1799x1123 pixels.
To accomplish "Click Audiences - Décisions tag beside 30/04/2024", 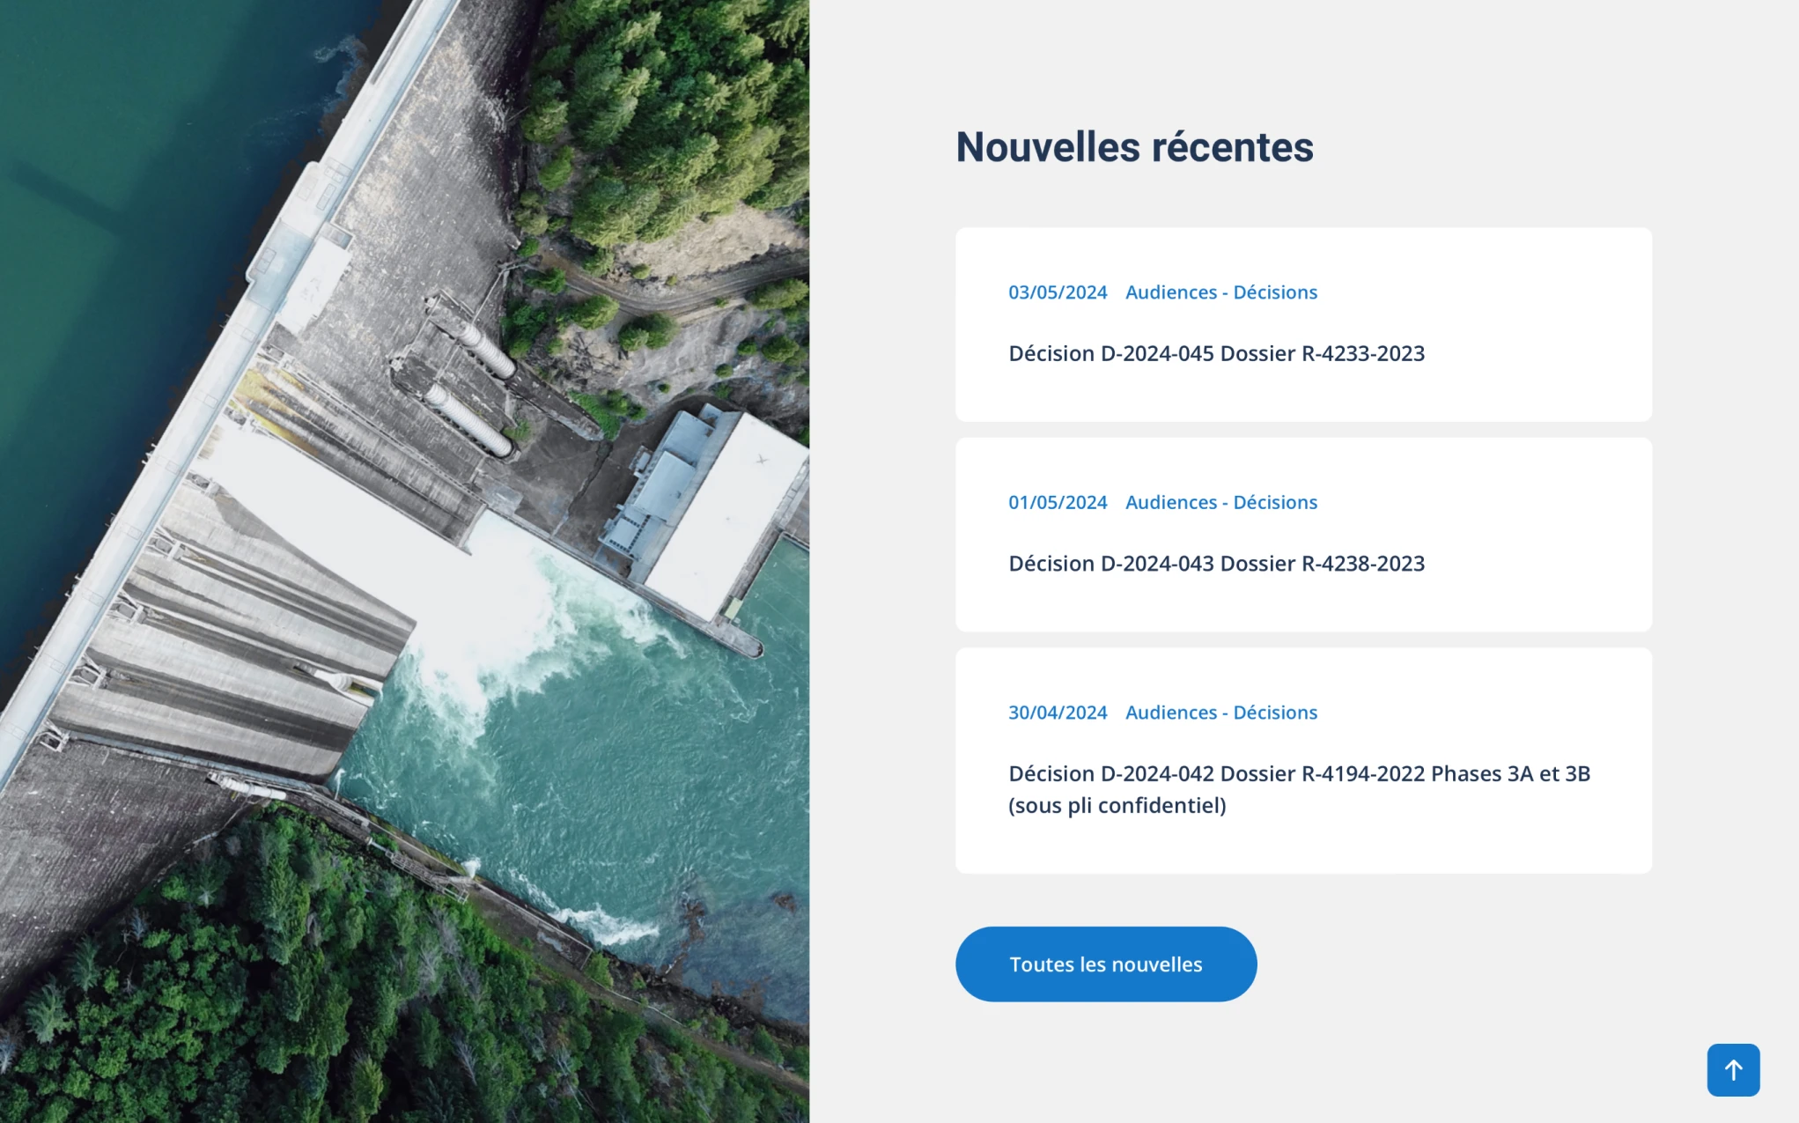I will pyautogui.click(x=1220, y=713).
